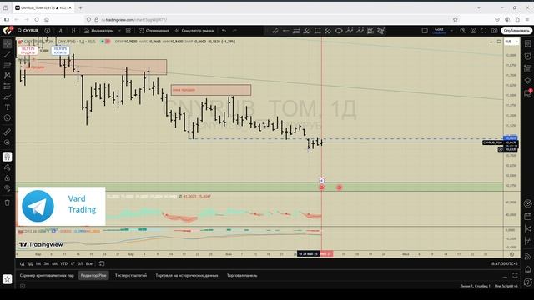Open a new browser tab with plus
The width and height of the screenshot is (534, 300).
tap(80, 7)
